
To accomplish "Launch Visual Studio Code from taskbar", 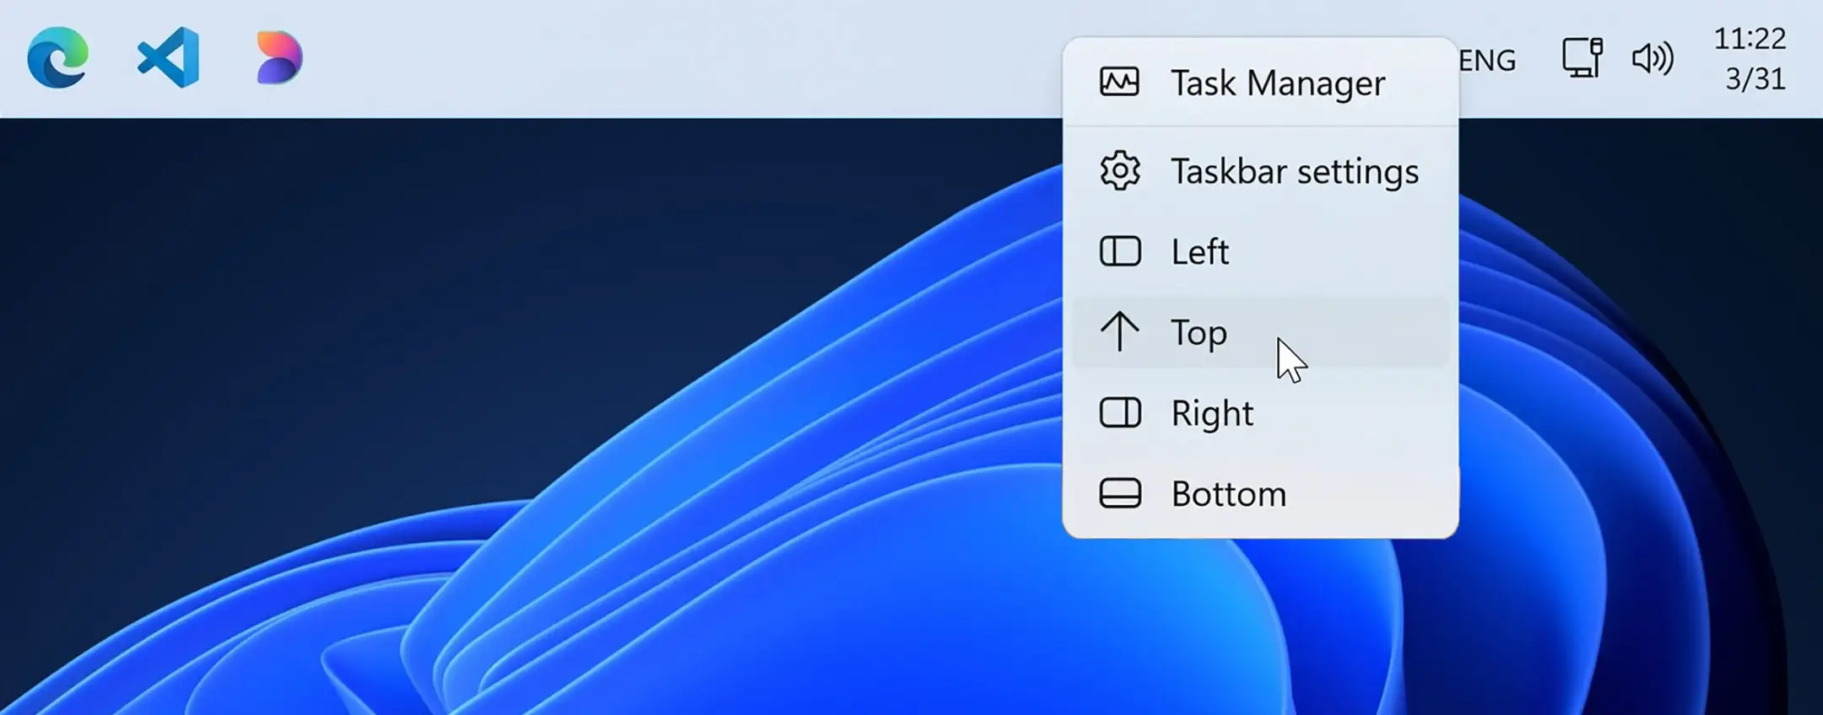I will click(x=168, y=58).
